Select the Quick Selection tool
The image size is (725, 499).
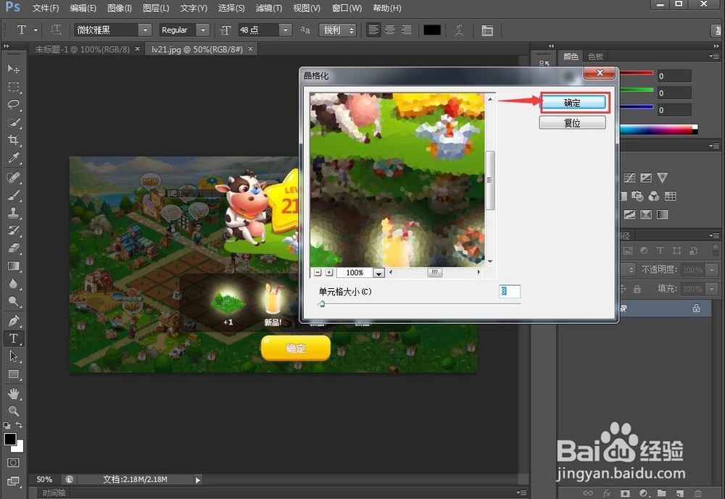[13, 122]
